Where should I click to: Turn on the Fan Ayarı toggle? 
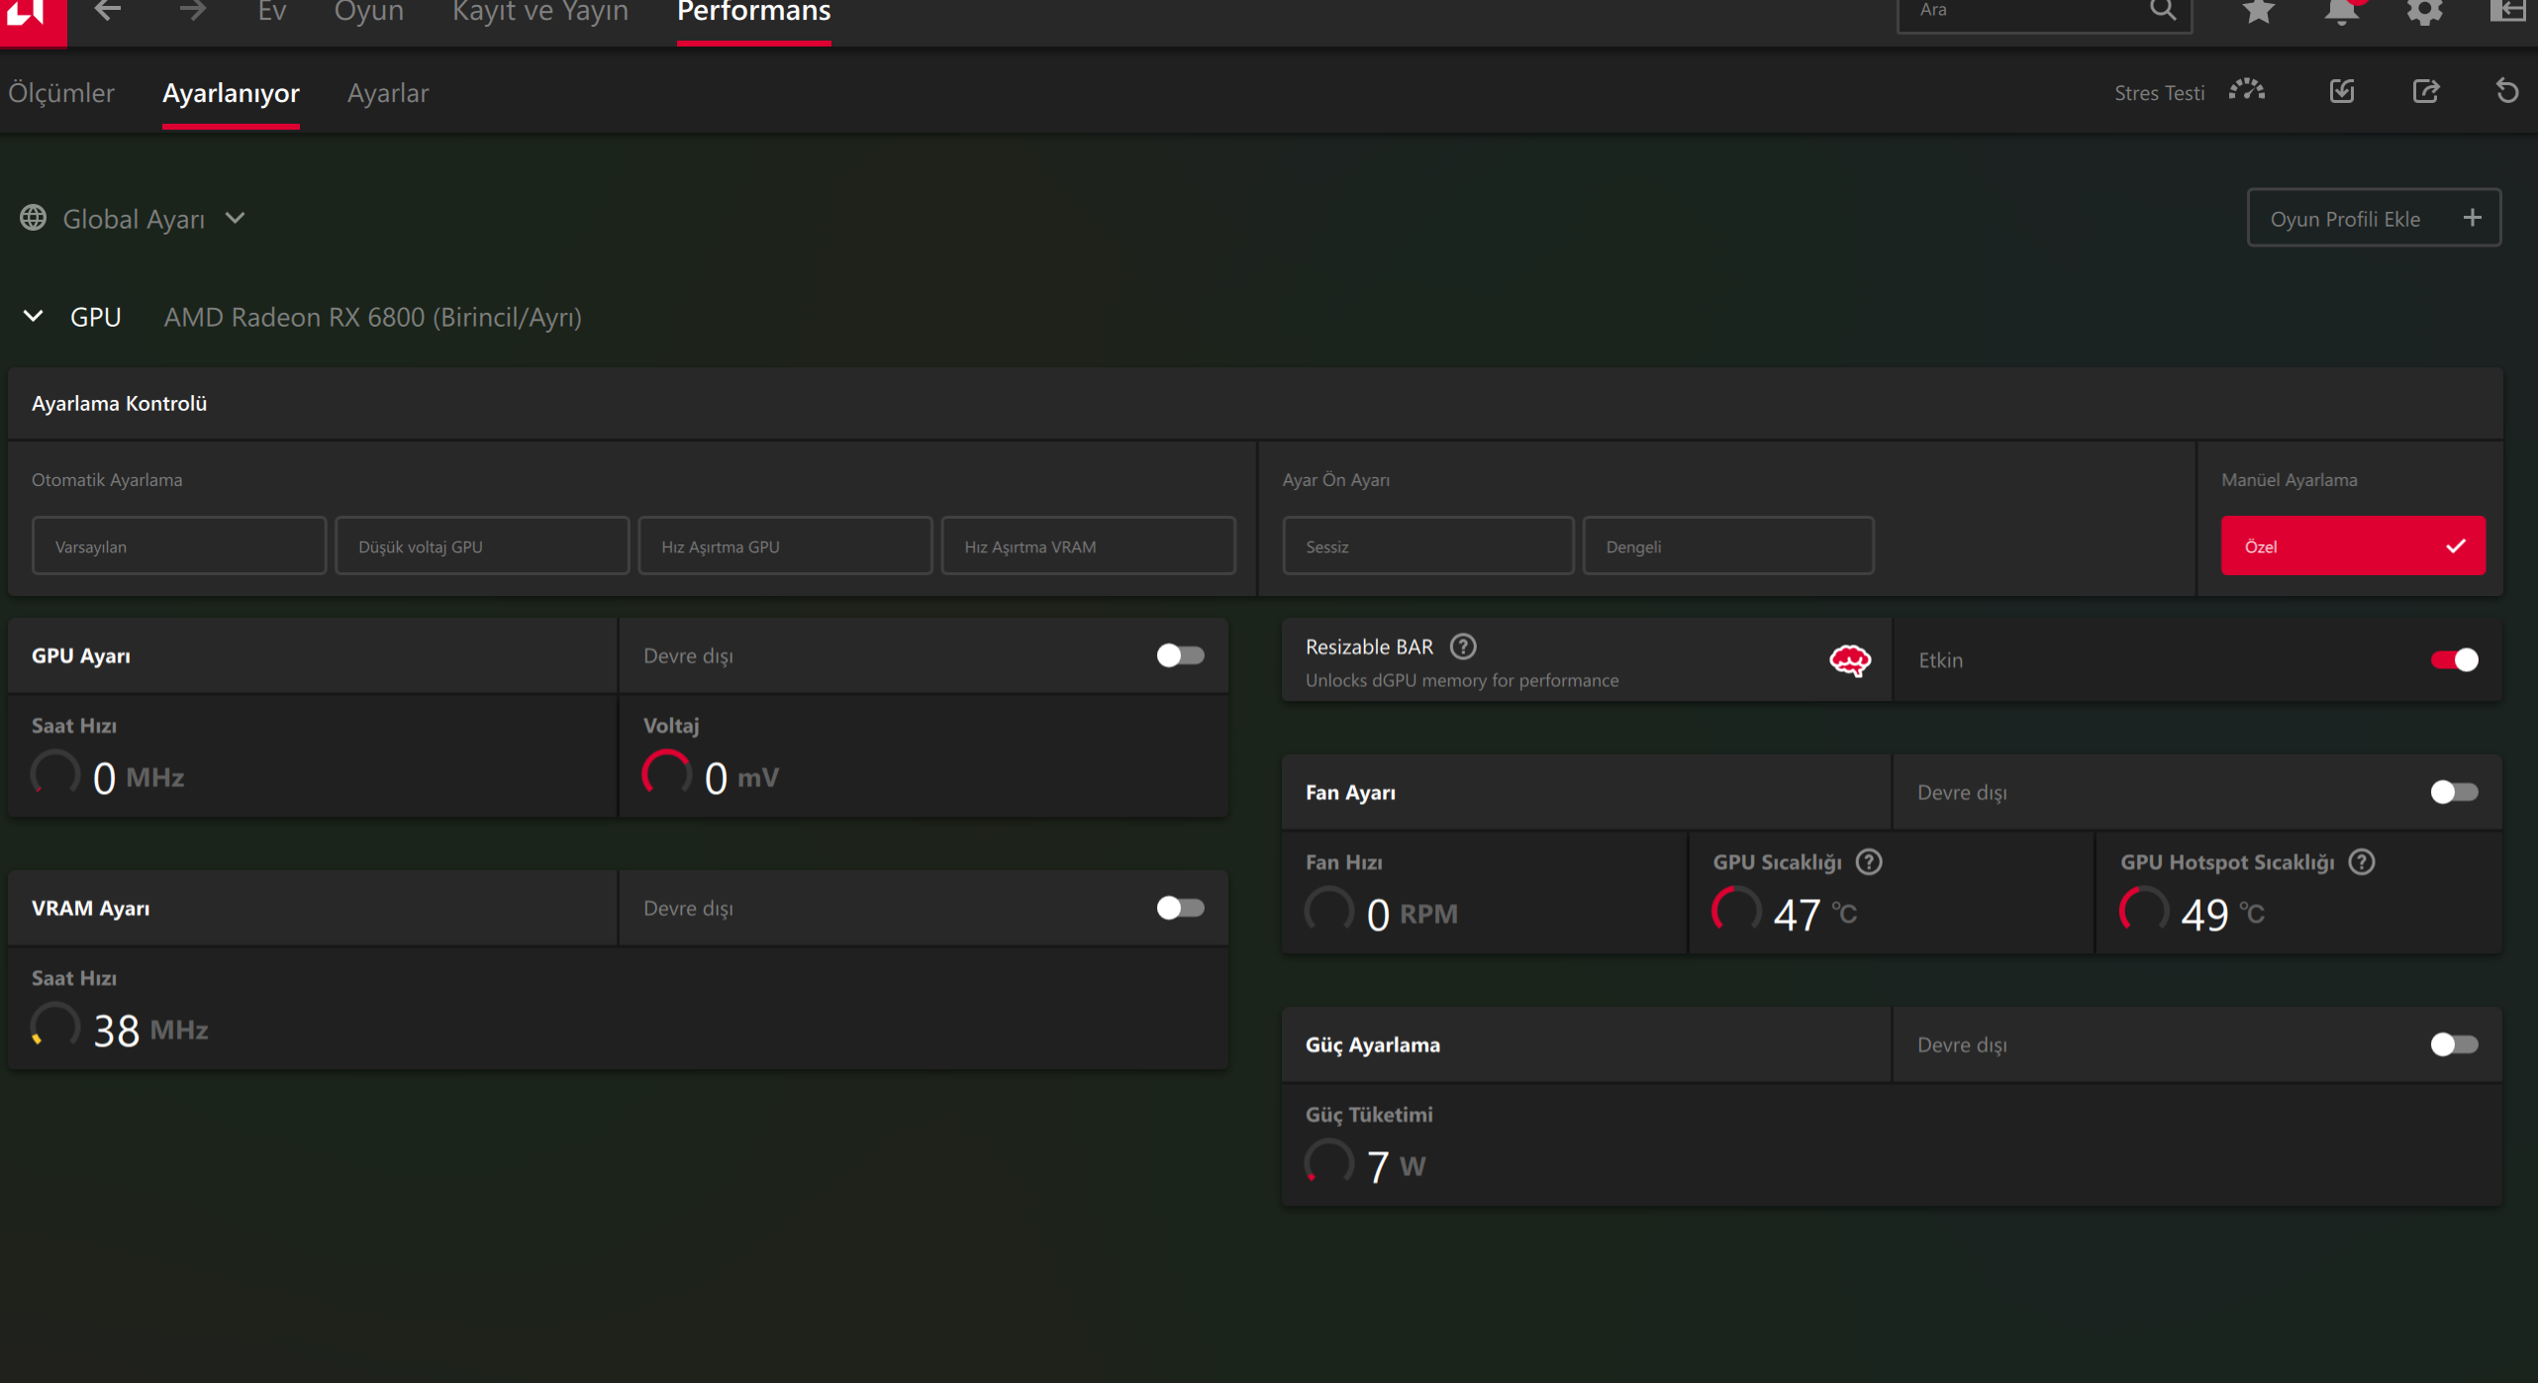click(x=2454, y=792)
